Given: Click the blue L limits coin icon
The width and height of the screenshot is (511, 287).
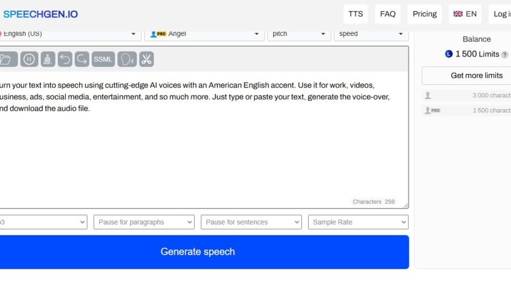Looking at the screenshot, I should coord(449,54).
